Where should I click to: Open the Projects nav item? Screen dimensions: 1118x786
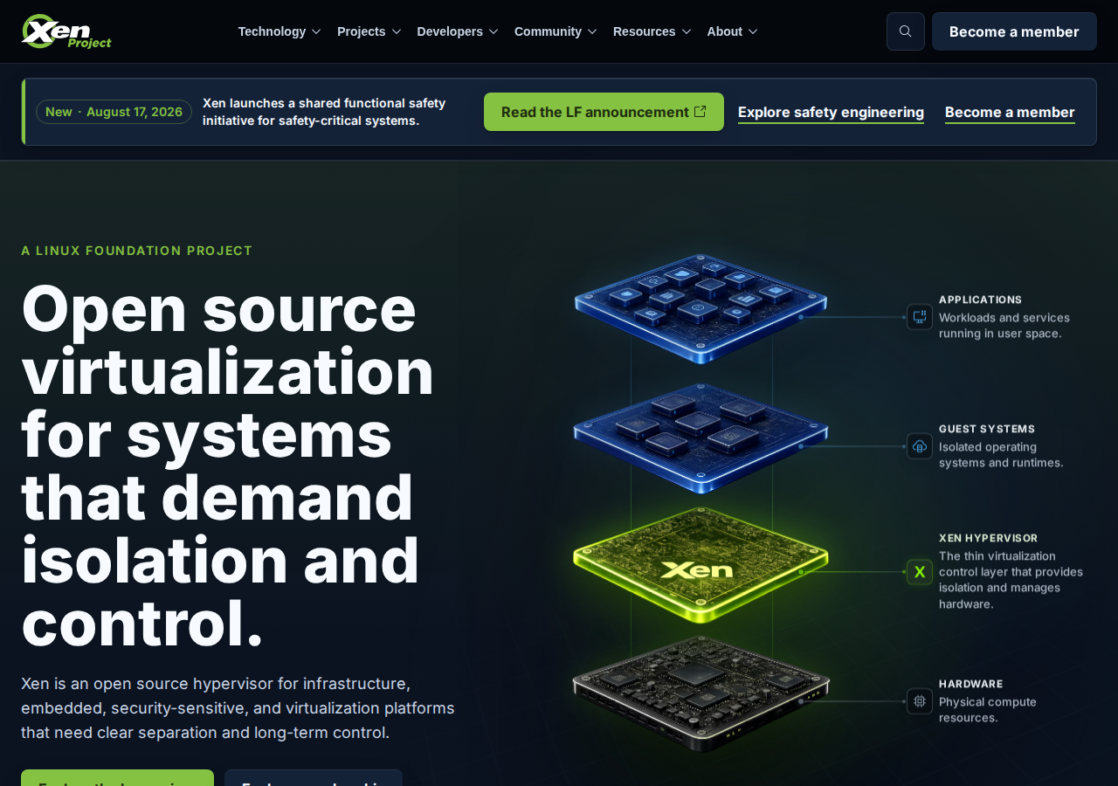369,31
